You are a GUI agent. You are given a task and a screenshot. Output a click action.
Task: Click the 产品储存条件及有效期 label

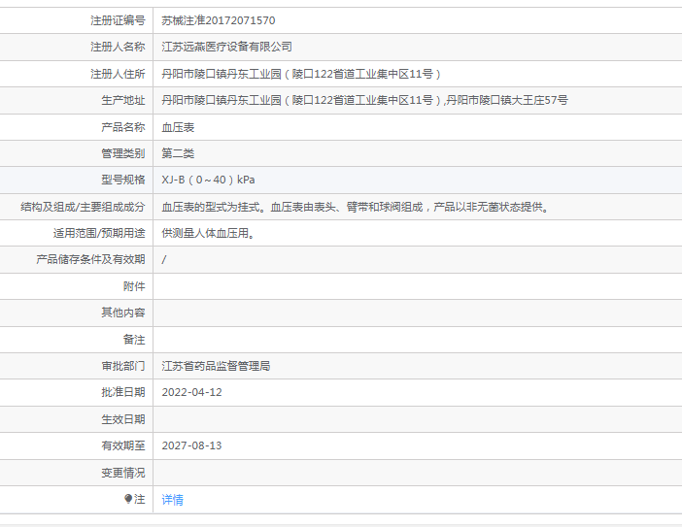tap(90, 260)
